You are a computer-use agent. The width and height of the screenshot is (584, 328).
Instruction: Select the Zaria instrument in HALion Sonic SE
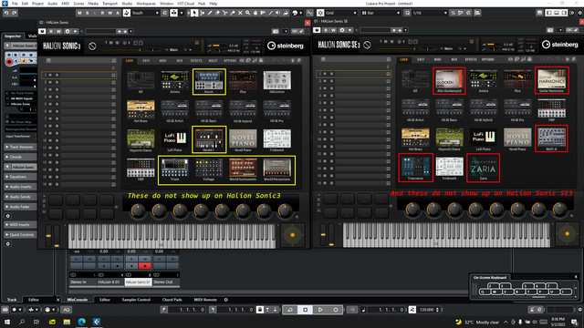click(483, 168)
